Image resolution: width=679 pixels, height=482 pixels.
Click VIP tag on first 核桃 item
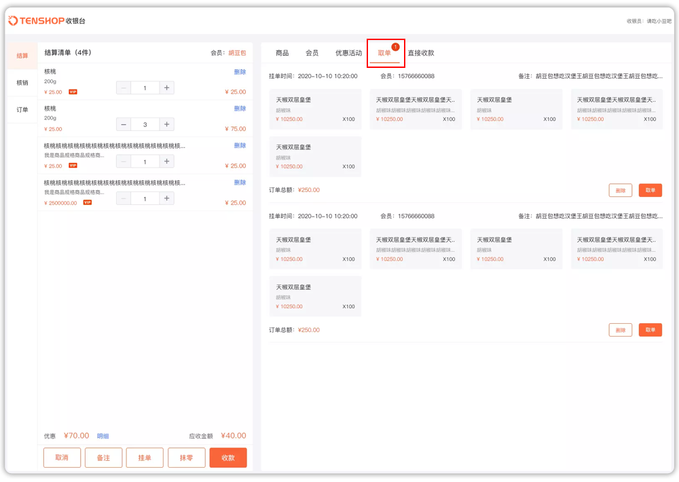point(73,92)
